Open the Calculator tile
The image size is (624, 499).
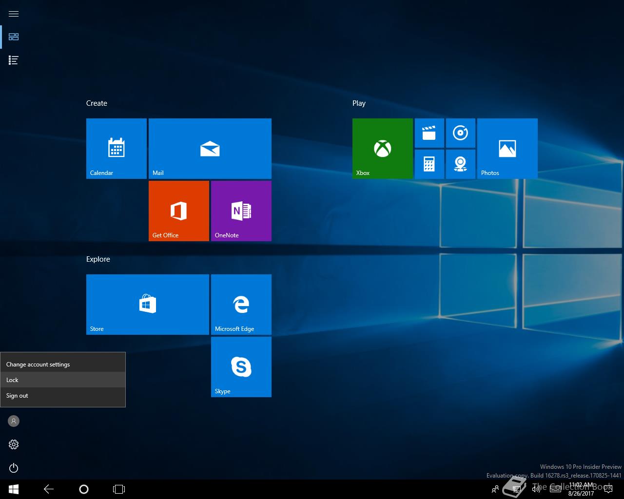coord(429,164)
